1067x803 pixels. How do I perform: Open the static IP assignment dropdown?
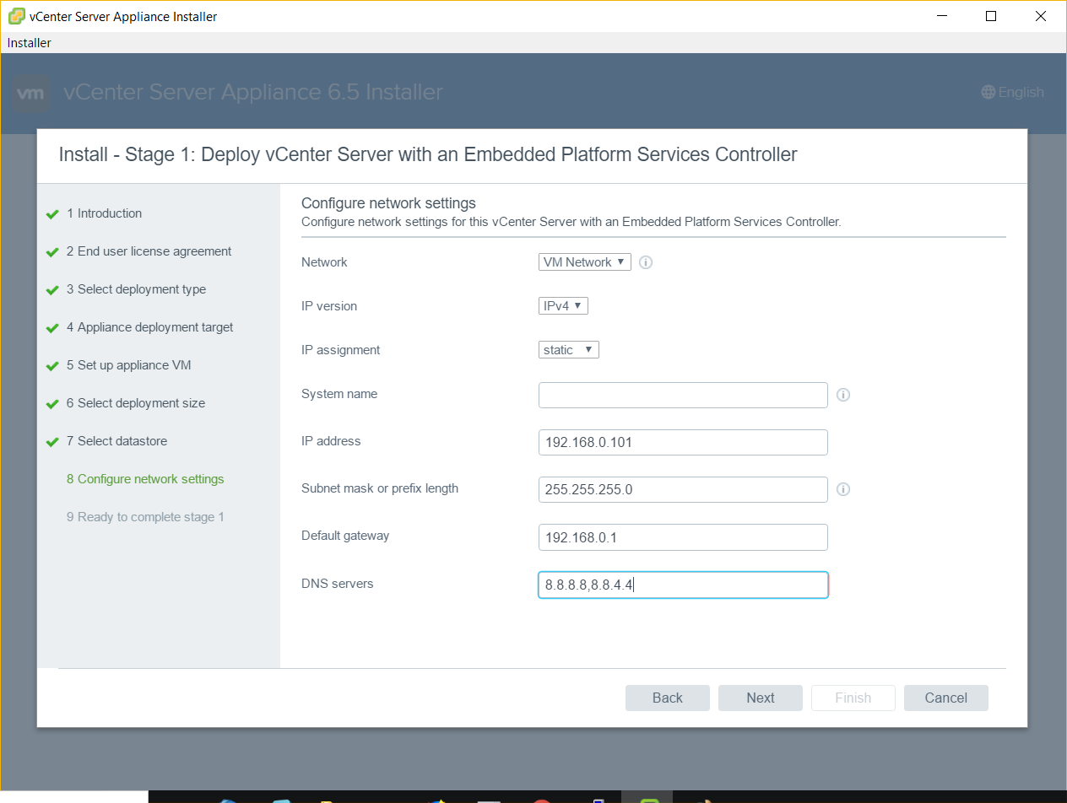569,350
